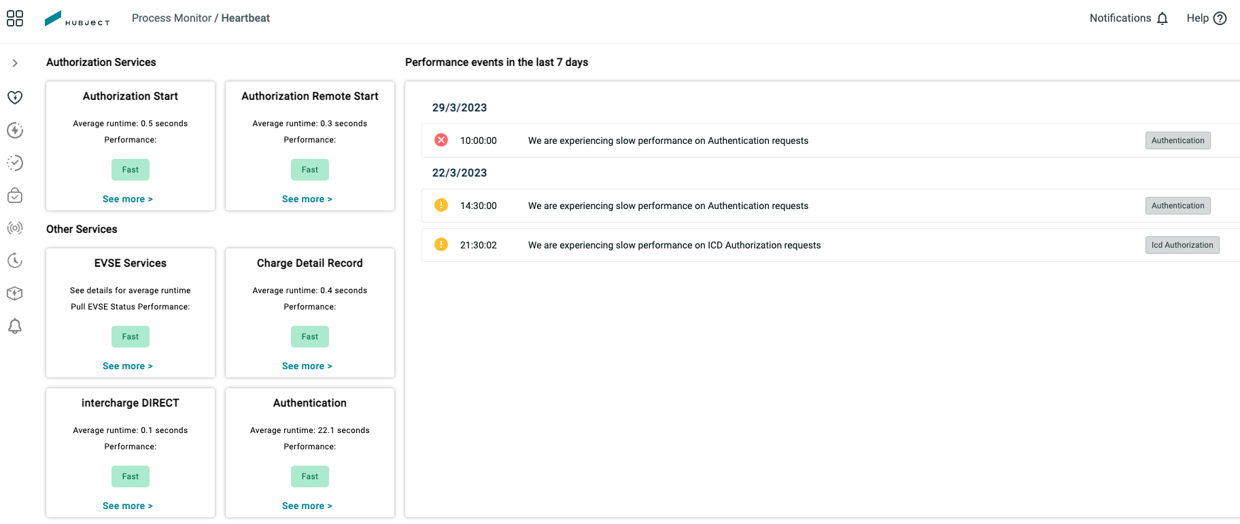1240x524 pixels.
Task: Select the 10:00:00 event message text
Action: [x=668, y=141]
